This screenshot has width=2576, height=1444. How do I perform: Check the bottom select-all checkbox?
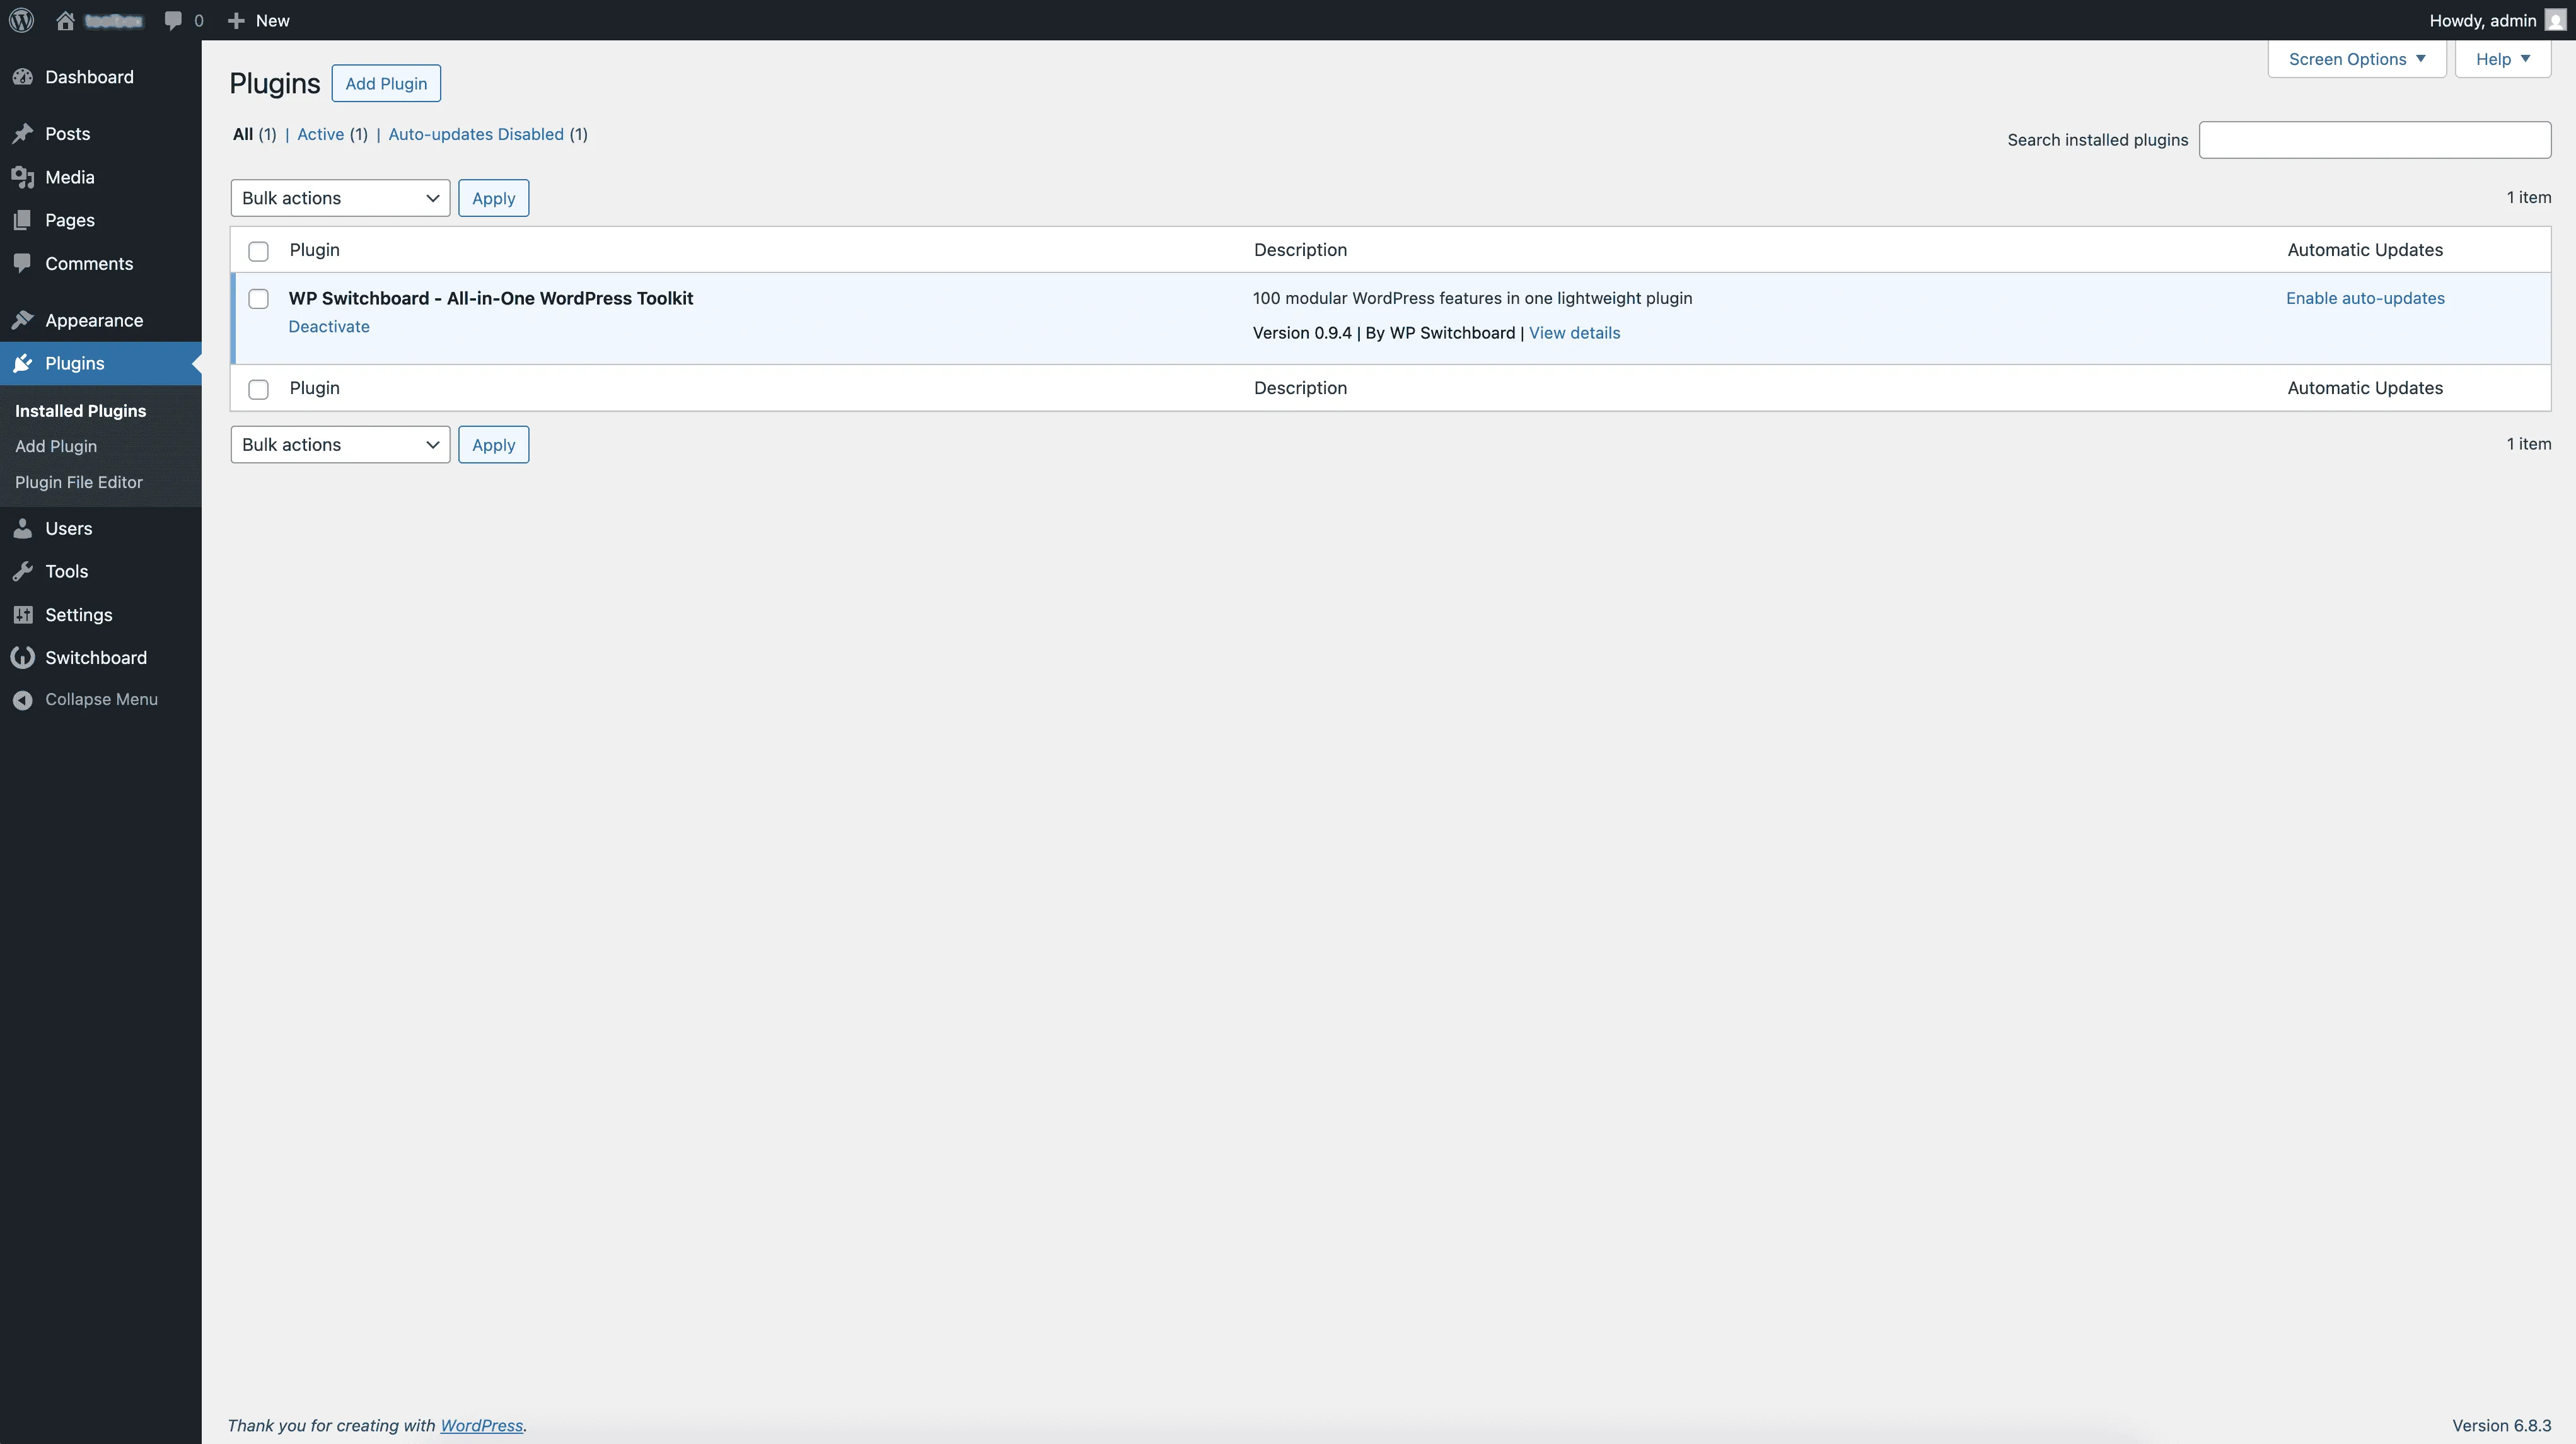point(258,389)
